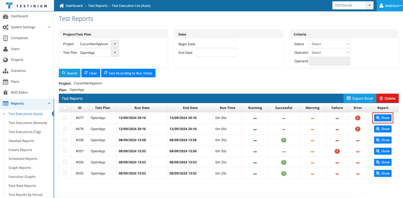403x198 pixels.
Task: Click the Search button
Action: pyautogui.click(x=69, y=73)
